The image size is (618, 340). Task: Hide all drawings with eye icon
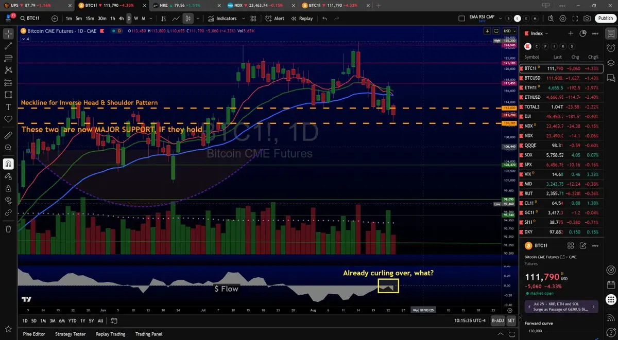tap(8, 200)
